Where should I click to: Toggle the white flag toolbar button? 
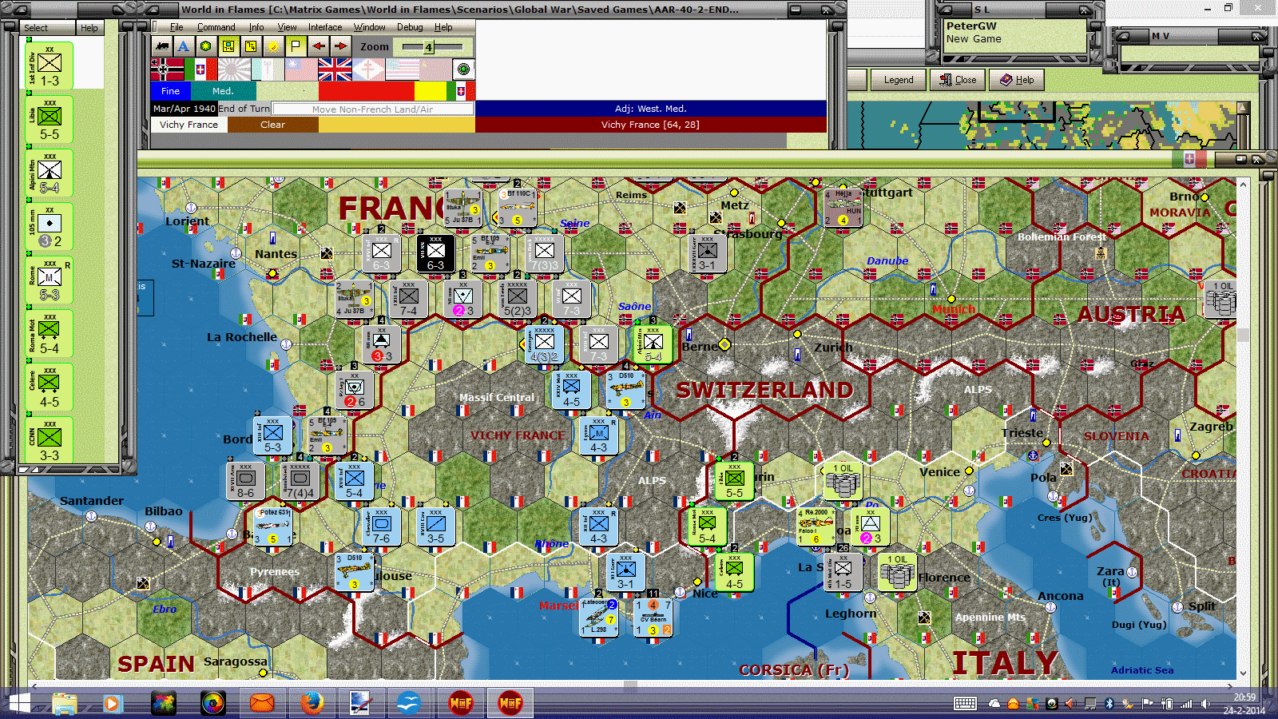pos(296,46)
